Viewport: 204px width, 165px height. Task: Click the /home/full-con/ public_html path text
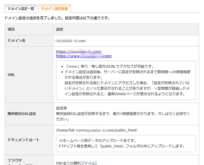click(97, 130)
